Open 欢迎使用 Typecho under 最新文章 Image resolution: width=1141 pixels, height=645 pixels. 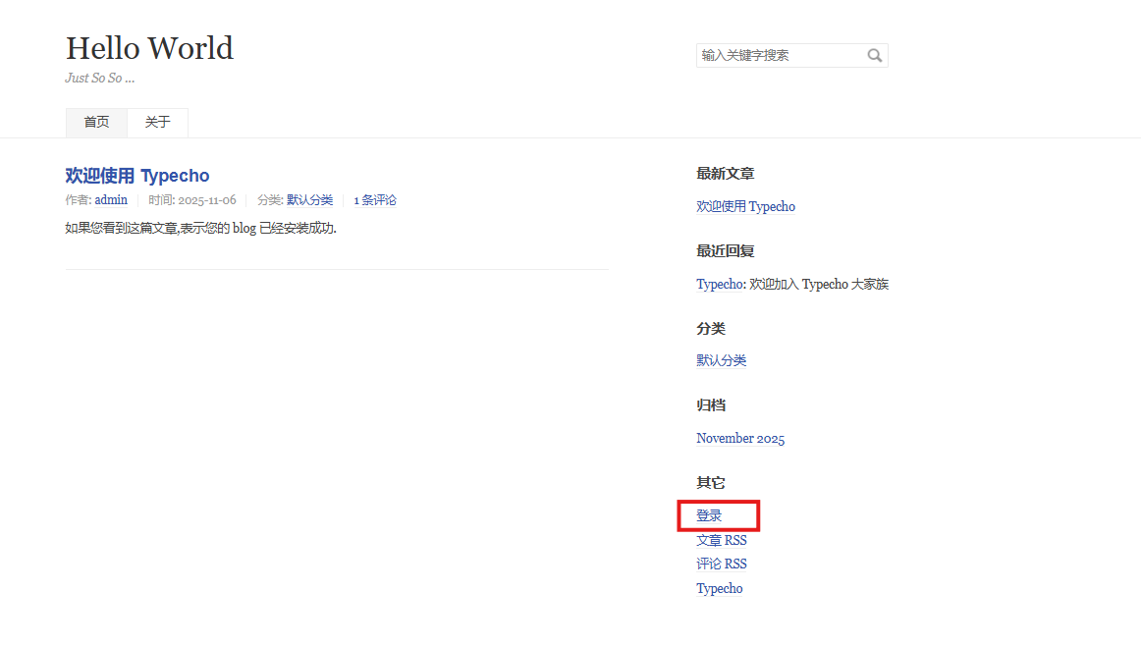745,207
